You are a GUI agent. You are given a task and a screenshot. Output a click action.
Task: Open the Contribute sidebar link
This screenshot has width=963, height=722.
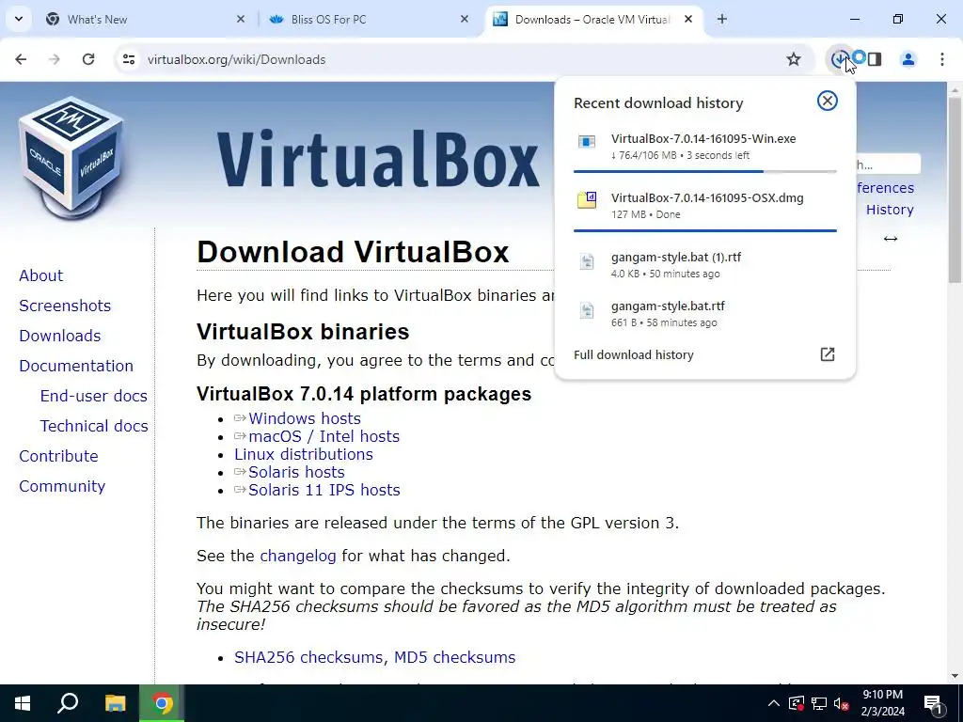point(58,456)
